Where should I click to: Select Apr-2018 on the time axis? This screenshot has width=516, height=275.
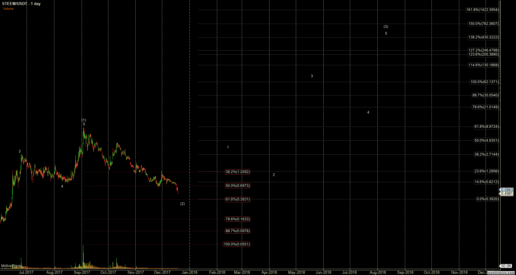point(269,272)
